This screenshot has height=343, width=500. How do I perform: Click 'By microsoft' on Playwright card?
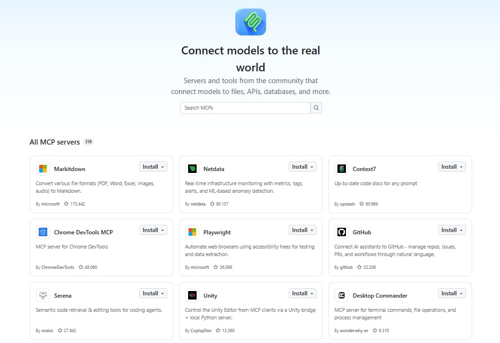(x=197, y=267)
